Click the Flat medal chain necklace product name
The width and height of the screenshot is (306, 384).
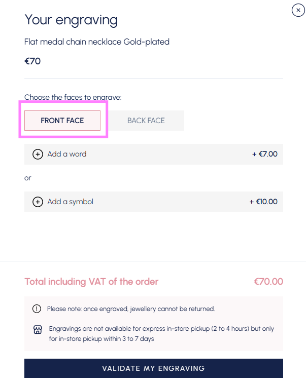point(97,42)
